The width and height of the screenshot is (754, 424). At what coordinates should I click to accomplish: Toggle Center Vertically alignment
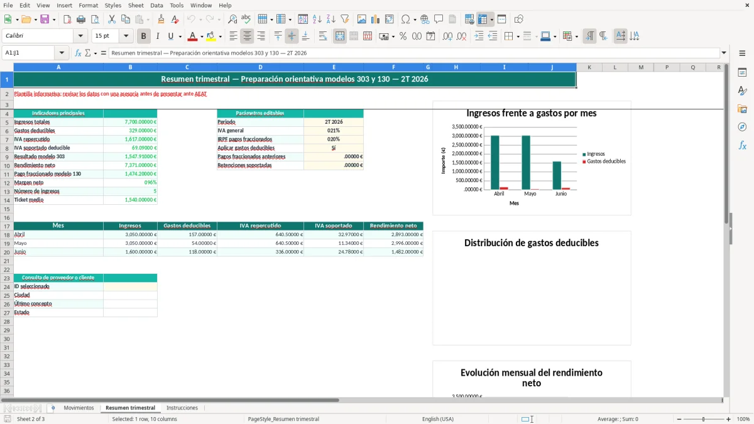tap(292, 36)
